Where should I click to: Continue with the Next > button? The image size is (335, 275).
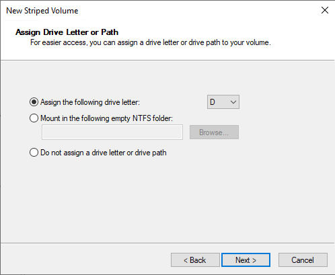(x=246, y=260)
